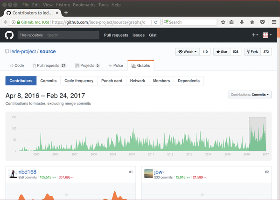This screenshot has height=200, width=280.
Task: Open the lede-project owner link
Action: pyautogui.click(x=23, y=52)
